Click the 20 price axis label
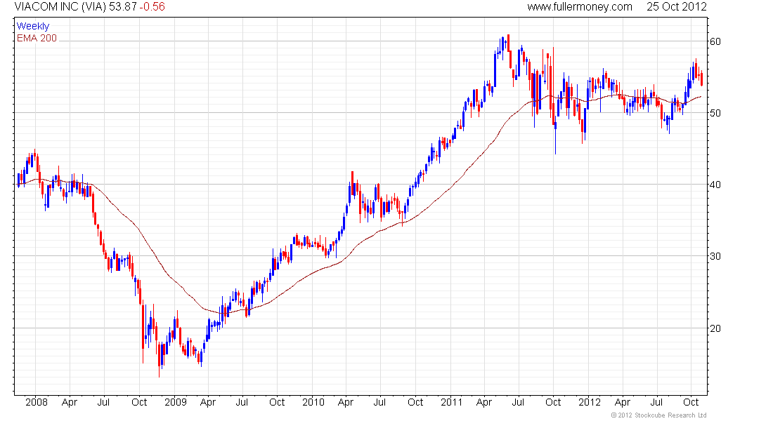773x421 pixels. 715,328
